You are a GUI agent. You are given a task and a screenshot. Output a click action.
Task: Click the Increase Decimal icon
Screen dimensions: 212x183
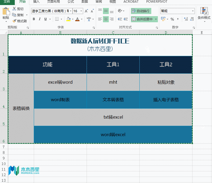point(186,19)
